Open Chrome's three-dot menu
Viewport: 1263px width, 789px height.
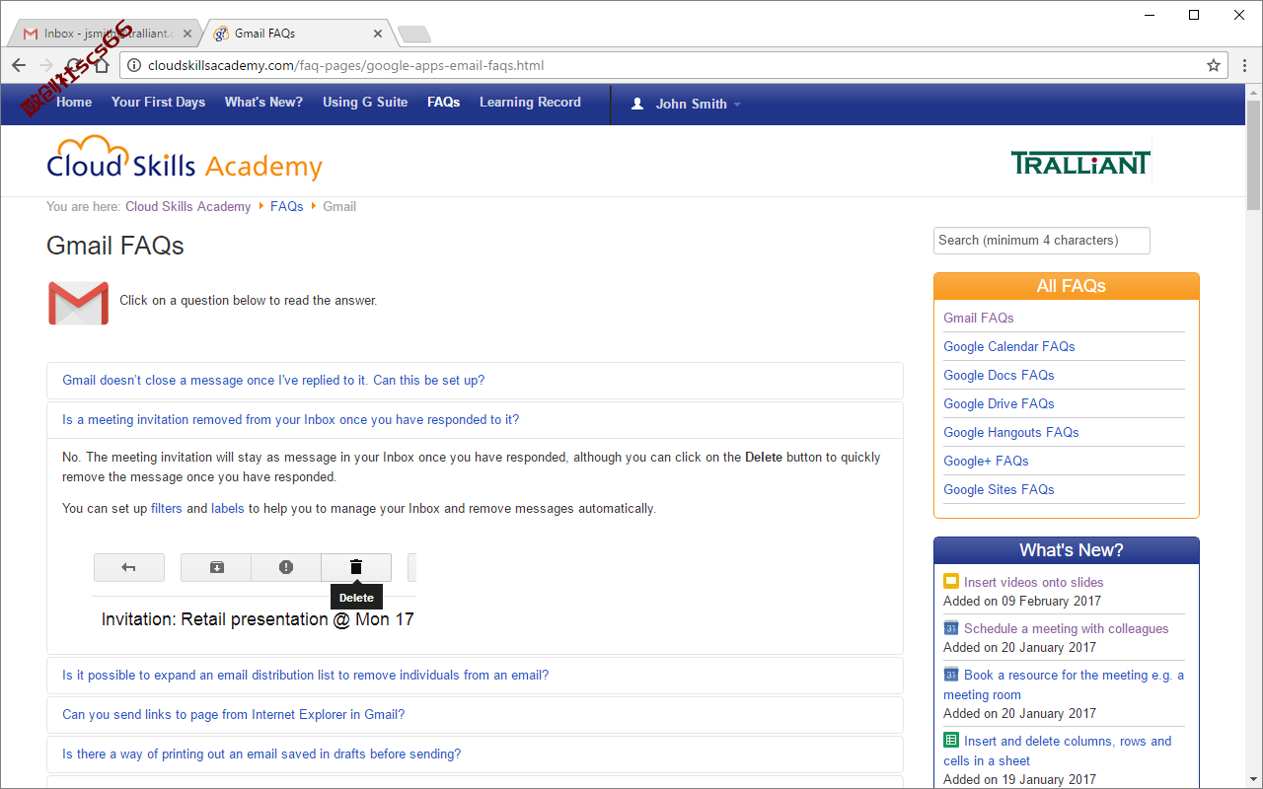pos(1244,66)
